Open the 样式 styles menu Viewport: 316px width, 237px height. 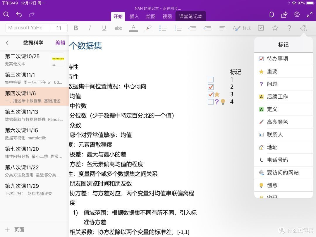click(242, 28)
